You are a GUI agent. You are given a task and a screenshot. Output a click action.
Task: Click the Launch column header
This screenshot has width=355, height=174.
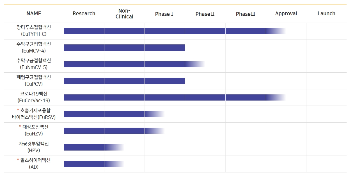(326, 13)
